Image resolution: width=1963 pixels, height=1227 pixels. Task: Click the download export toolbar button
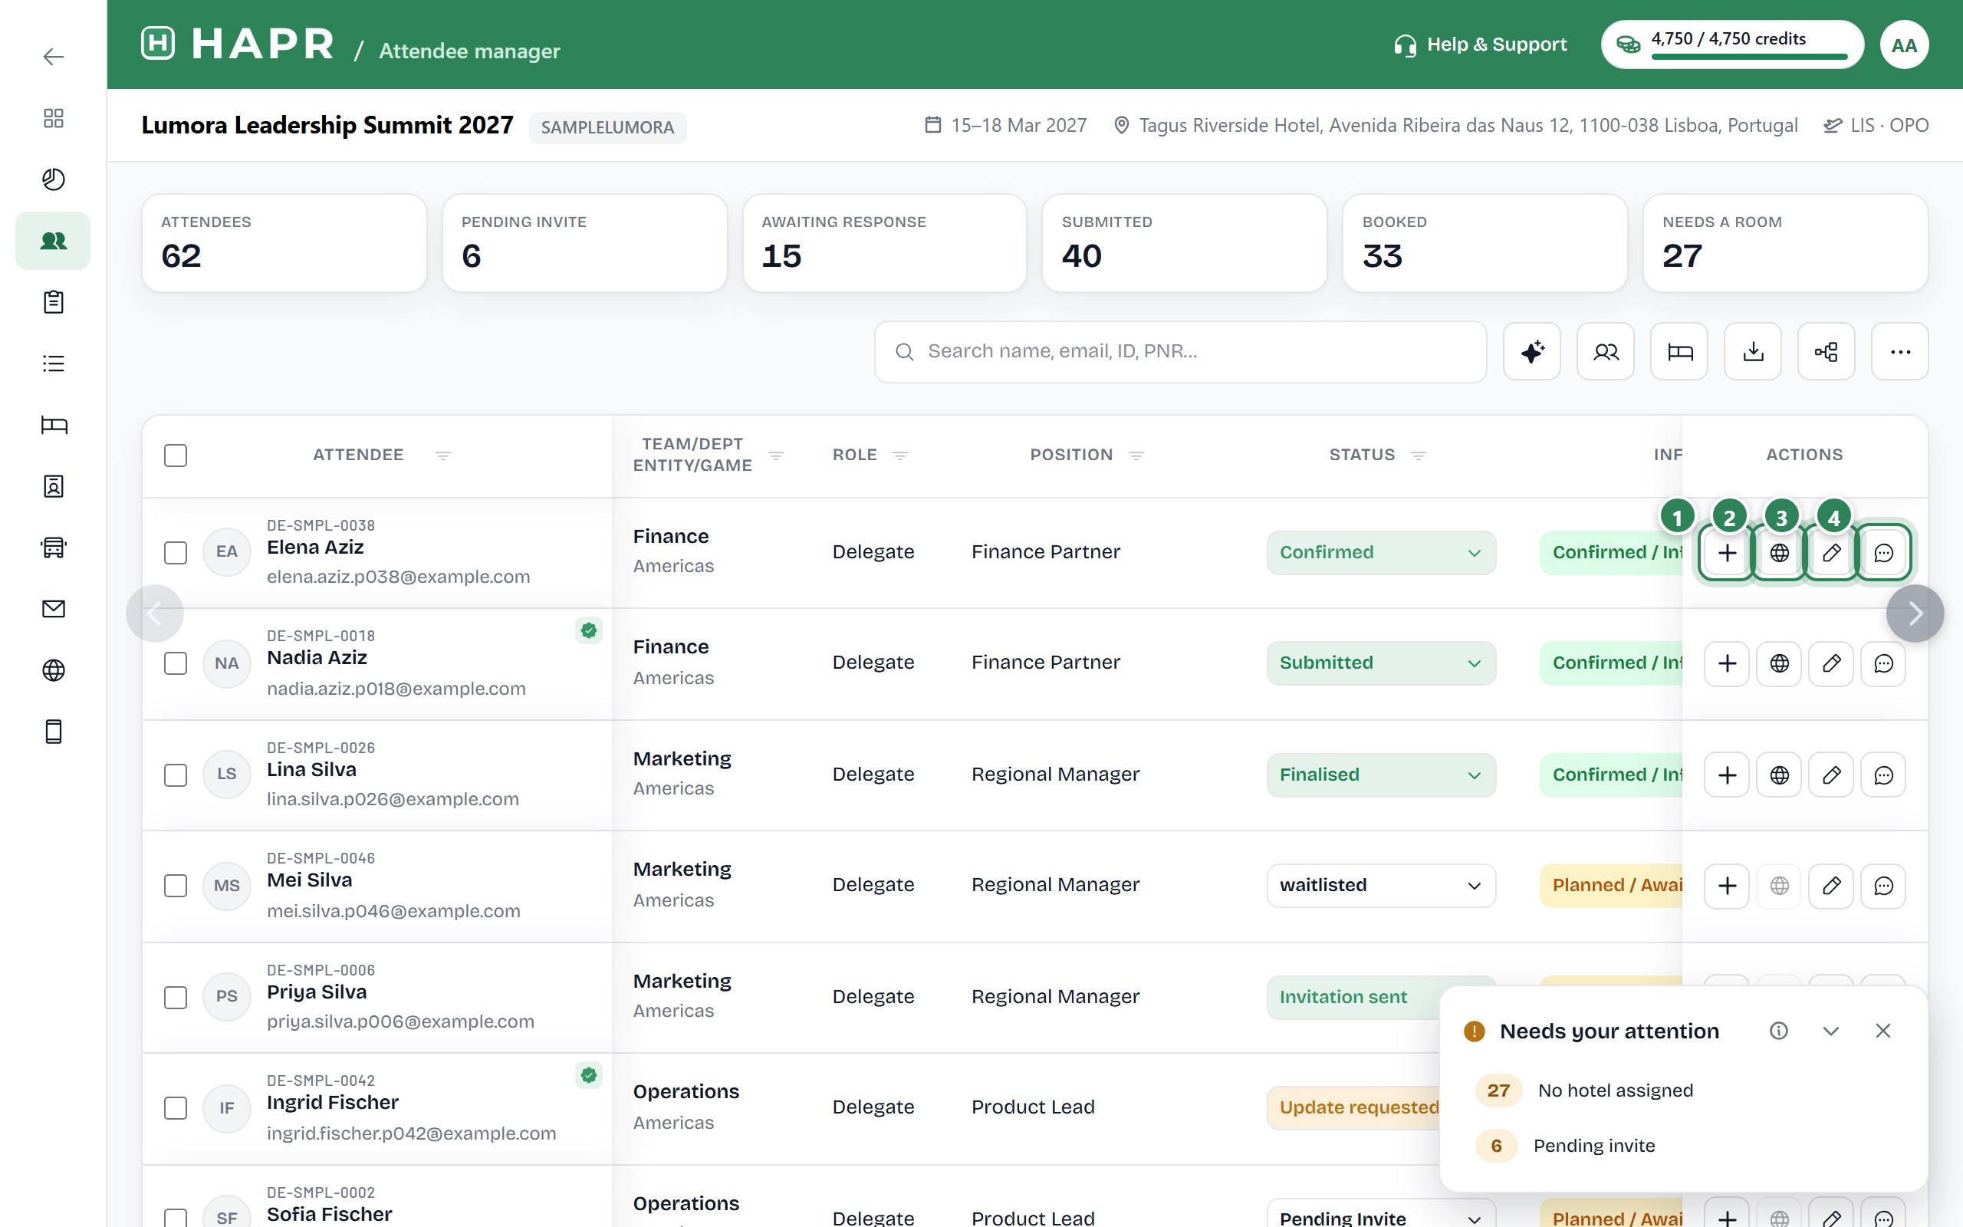(x=1753, y=351)
